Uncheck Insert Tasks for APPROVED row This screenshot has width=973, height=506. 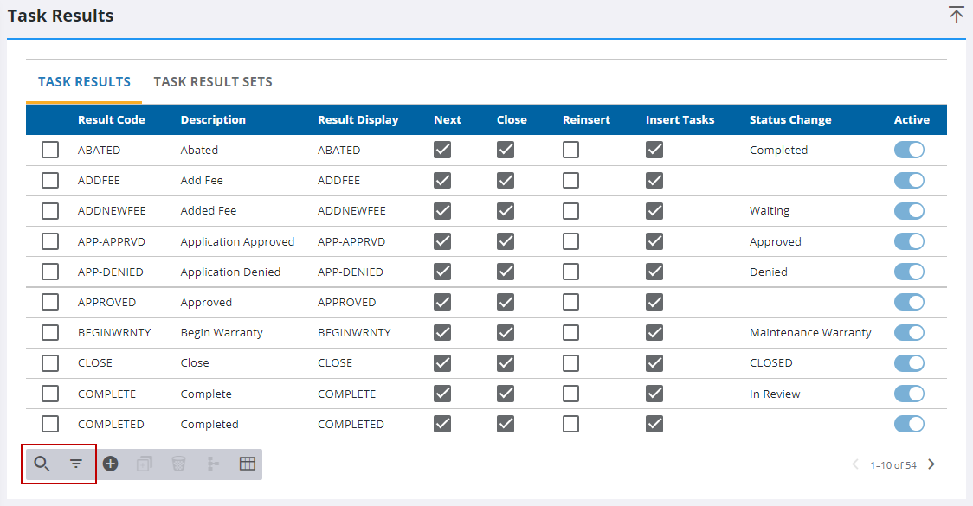(654, 302)
